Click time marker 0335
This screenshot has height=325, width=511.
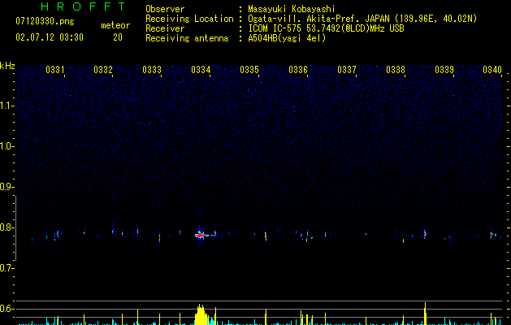[x=249, y=69]
